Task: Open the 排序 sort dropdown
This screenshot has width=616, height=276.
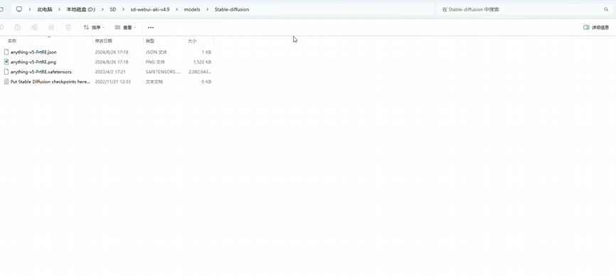Action: click(94, 28)
